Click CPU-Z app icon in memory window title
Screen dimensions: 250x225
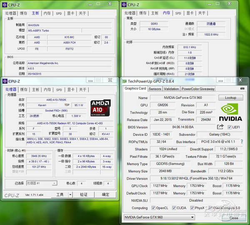coord(124,5)
